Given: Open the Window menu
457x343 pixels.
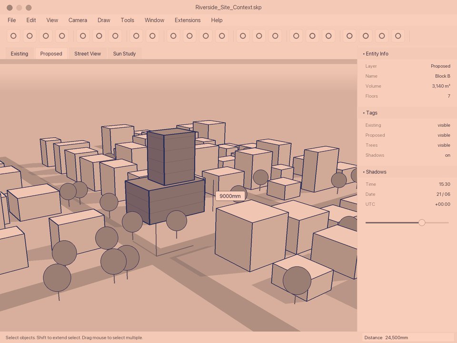Looking at the screenshot, I should tap(154, 20).
